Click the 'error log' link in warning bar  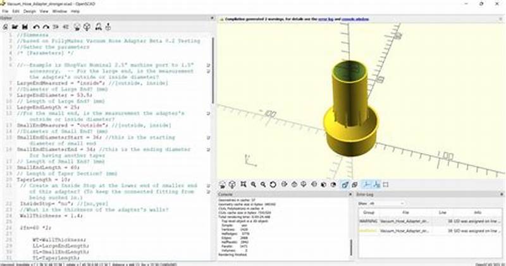pyautogui.click(x=325, y=19)
